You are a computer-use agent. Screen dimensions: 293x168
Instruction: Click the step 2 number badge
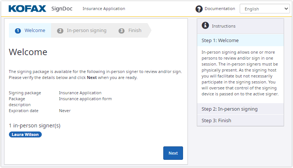pos(60,31)
